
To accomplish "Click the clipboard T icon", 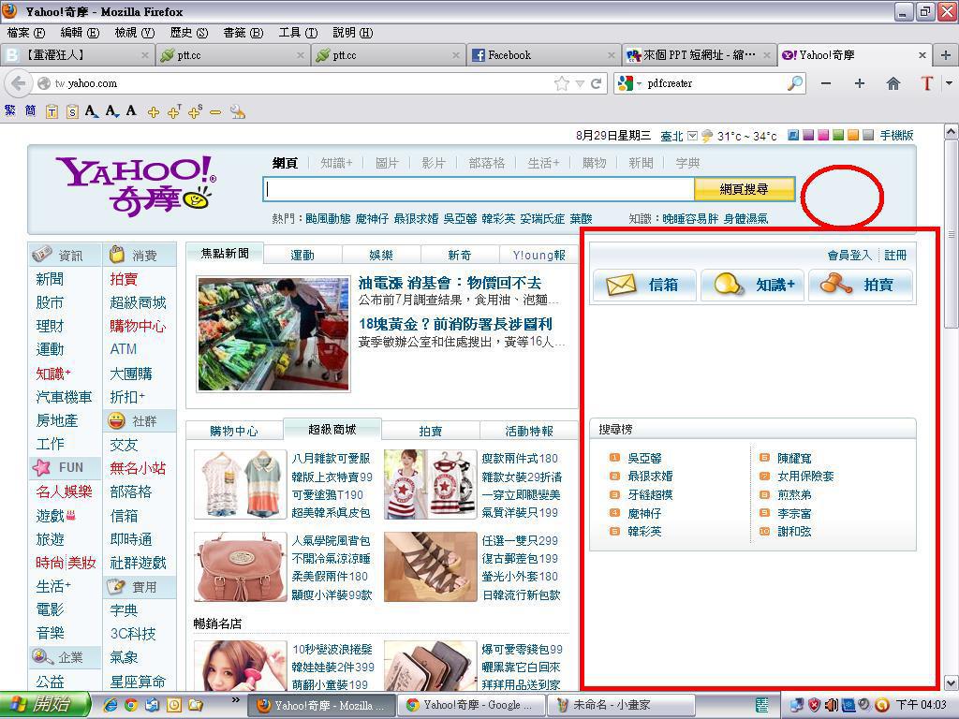I will (52, 111).
